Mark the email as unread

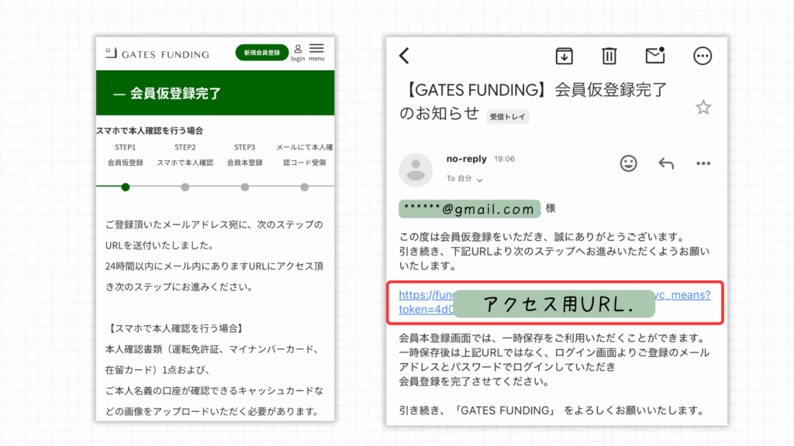click(654, 55)
